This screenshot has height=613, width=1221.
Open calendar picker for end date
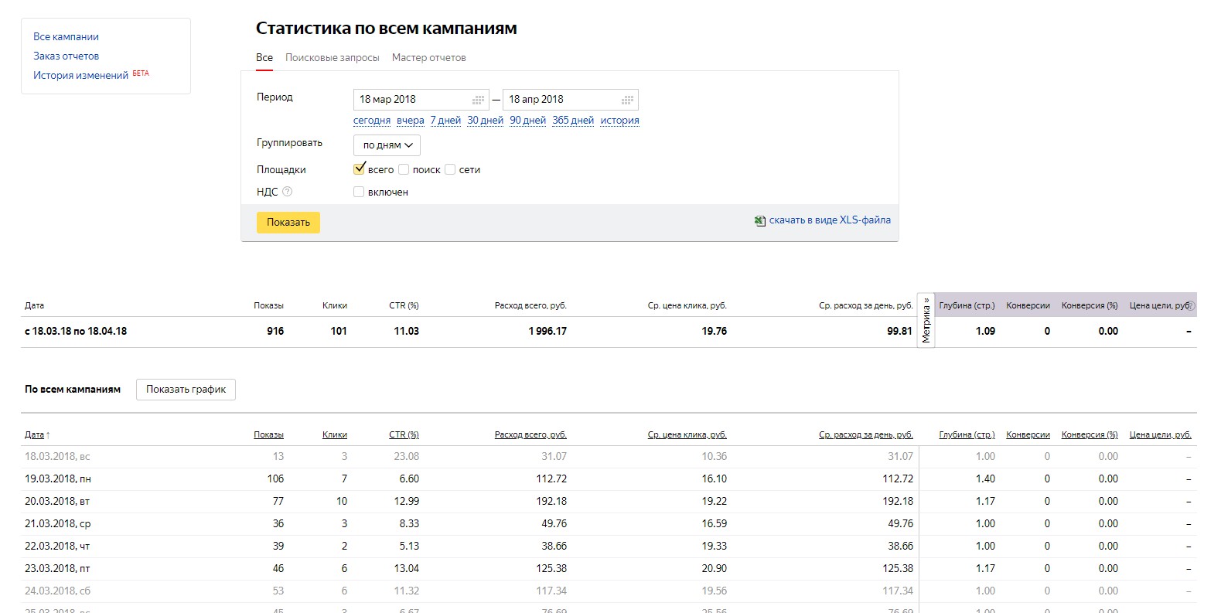coord(628,100)
